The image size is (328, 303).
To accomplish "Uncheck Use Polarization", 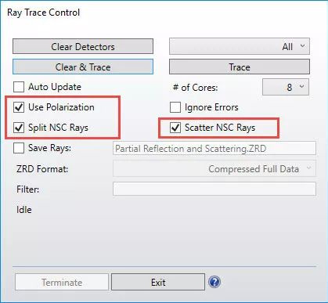I will coord(19,107).
